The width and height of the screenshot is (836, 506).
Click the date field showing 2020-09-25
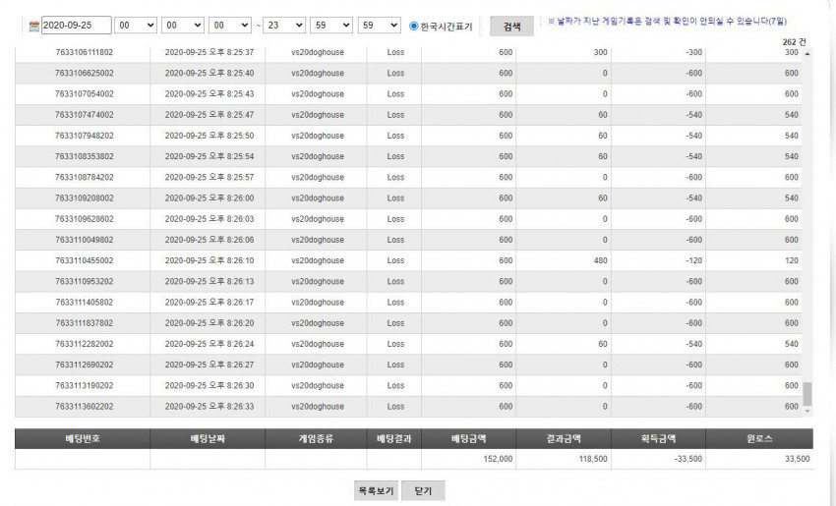point(77,25)
